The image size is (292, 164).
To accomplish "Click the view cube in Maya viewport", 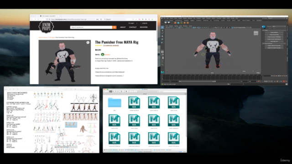I will point(256,33).
